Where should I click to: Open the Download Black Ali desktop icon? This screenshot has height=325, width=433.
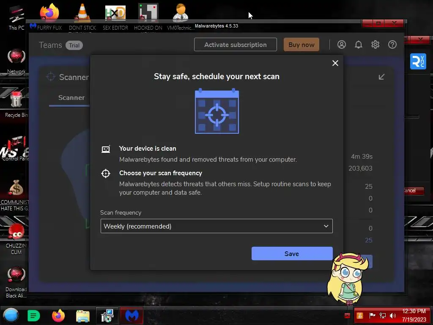(x=16, y=282)
